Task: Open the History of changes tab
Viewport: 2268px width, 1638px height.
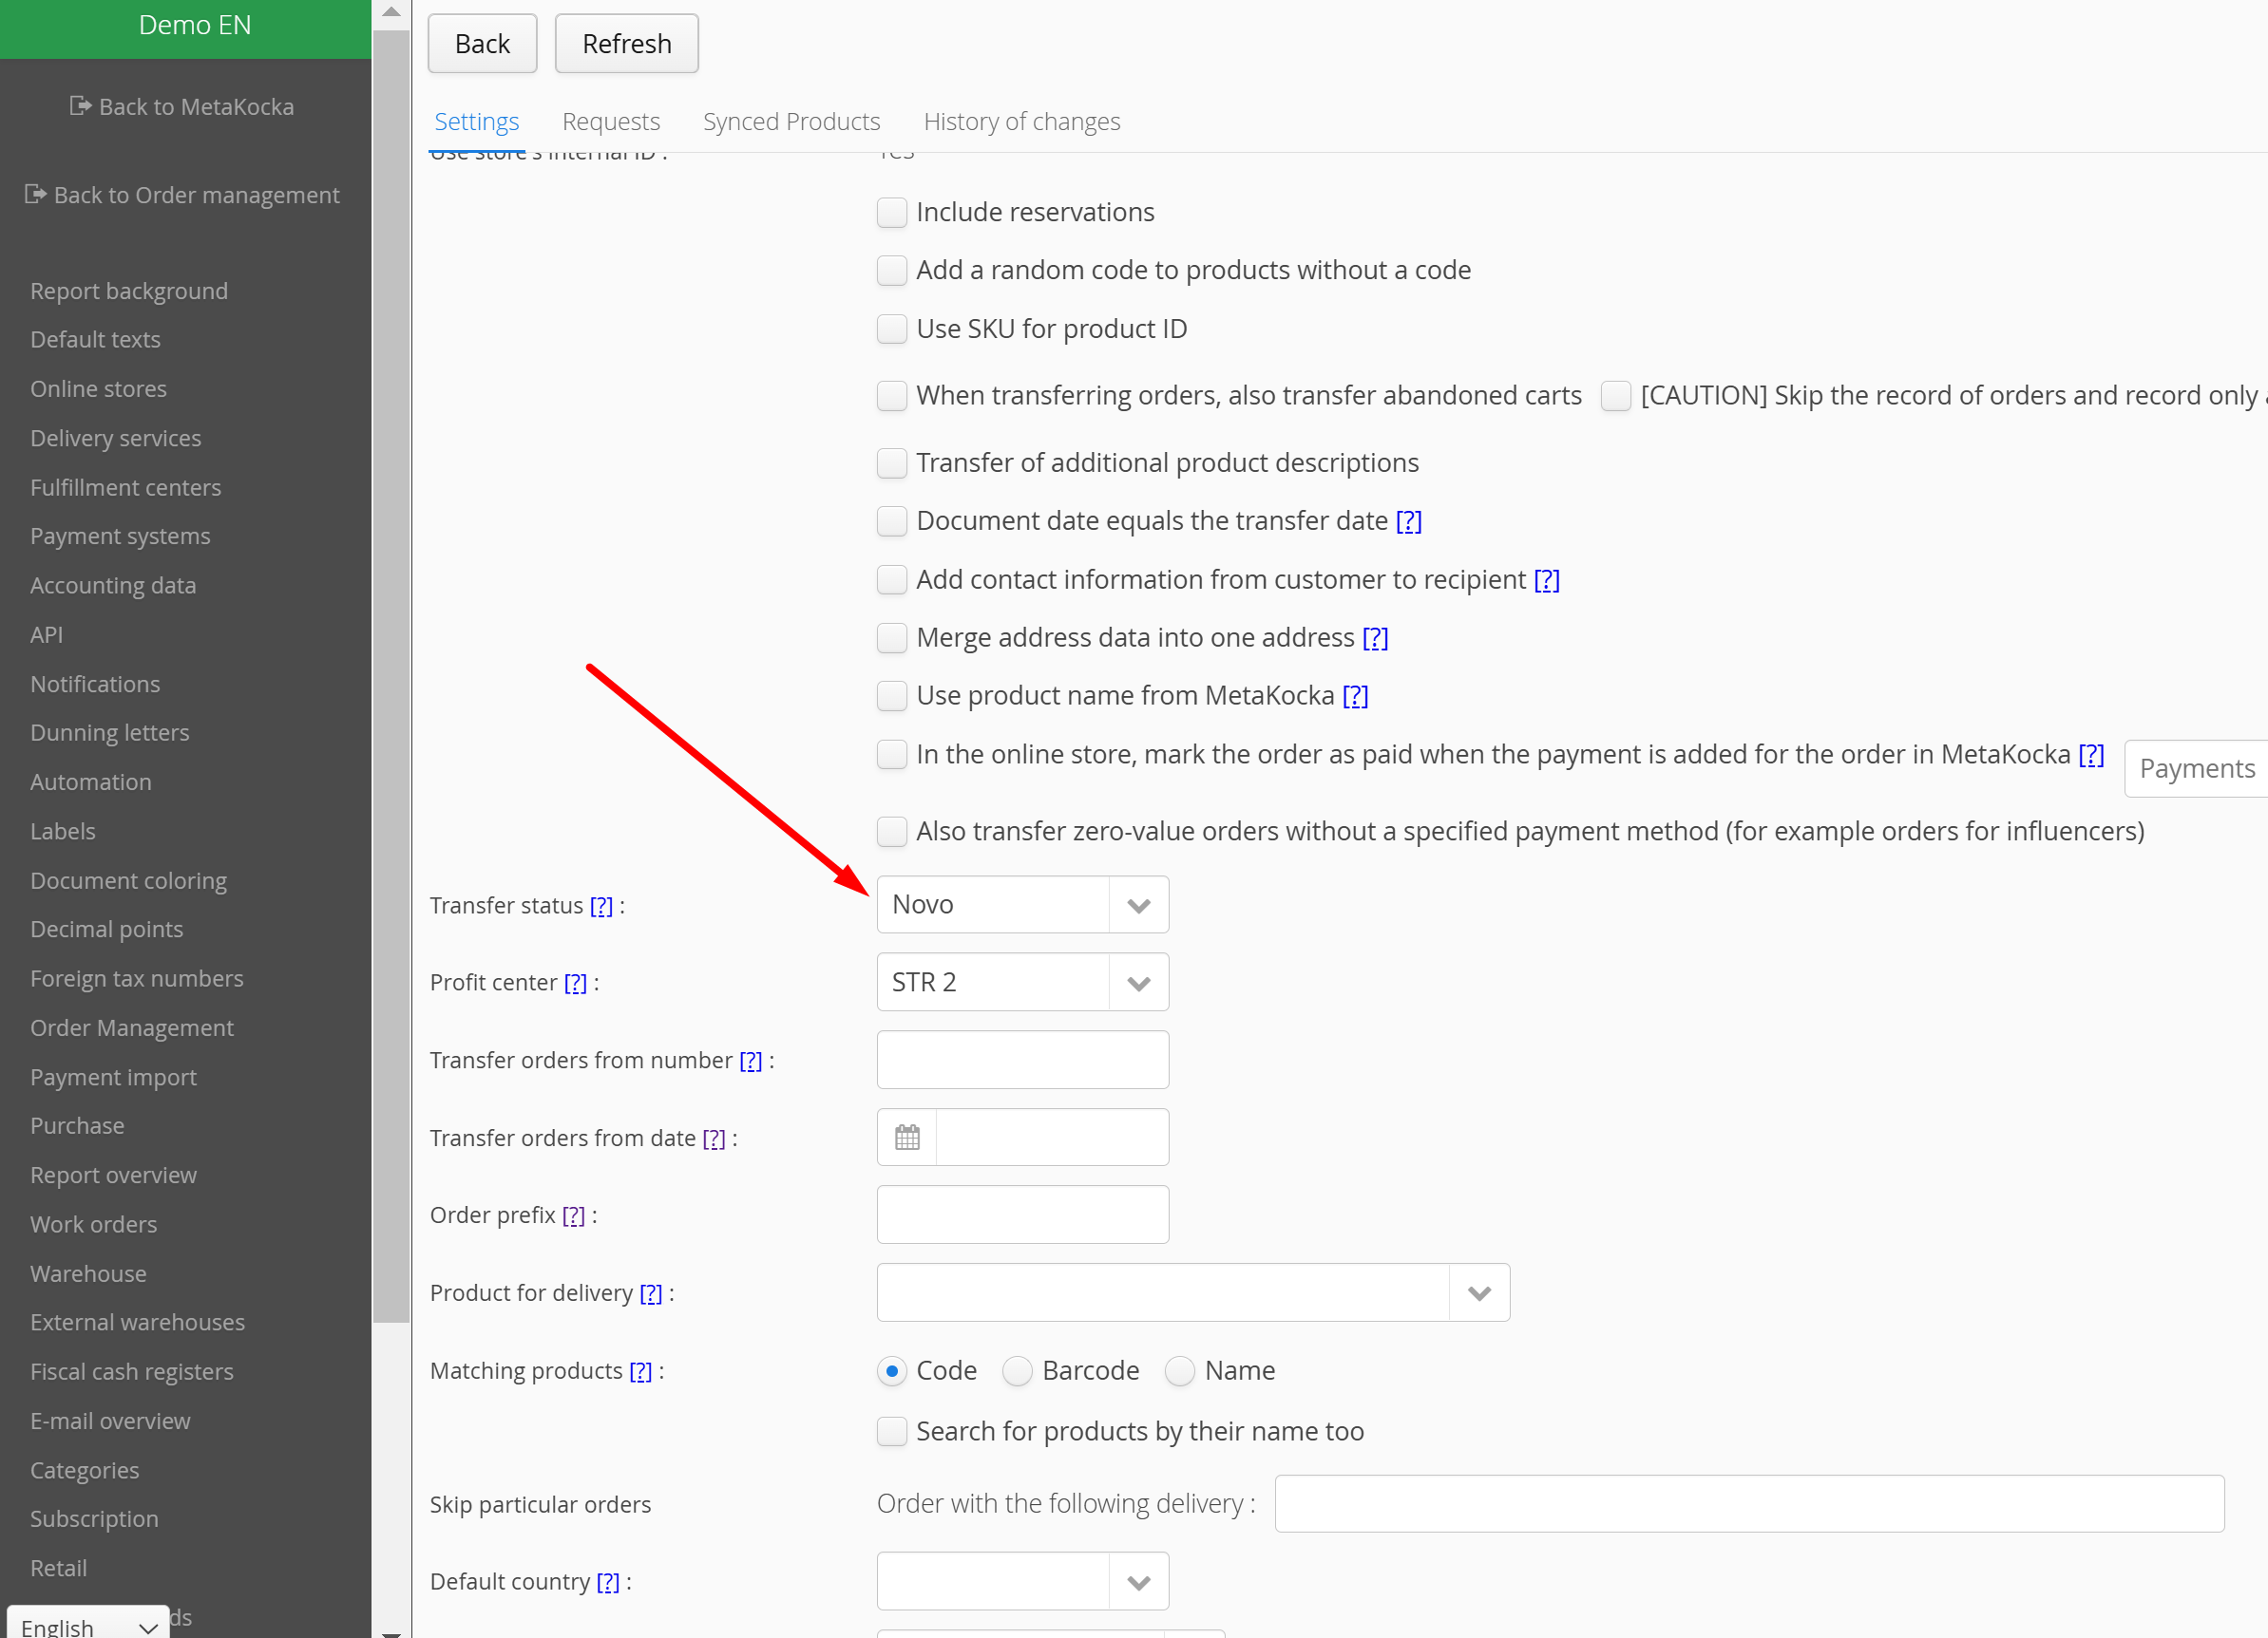Action: (x=1021, y=122)
